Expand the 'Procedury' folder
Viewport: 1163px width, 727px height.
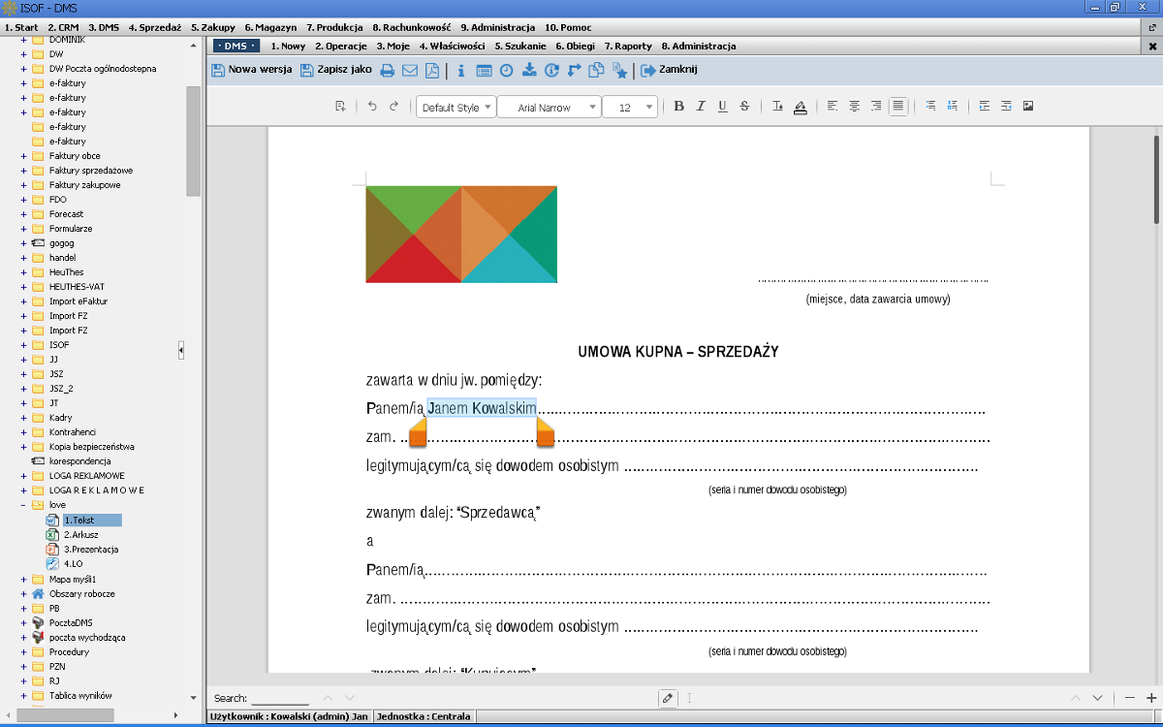point(23,652)
